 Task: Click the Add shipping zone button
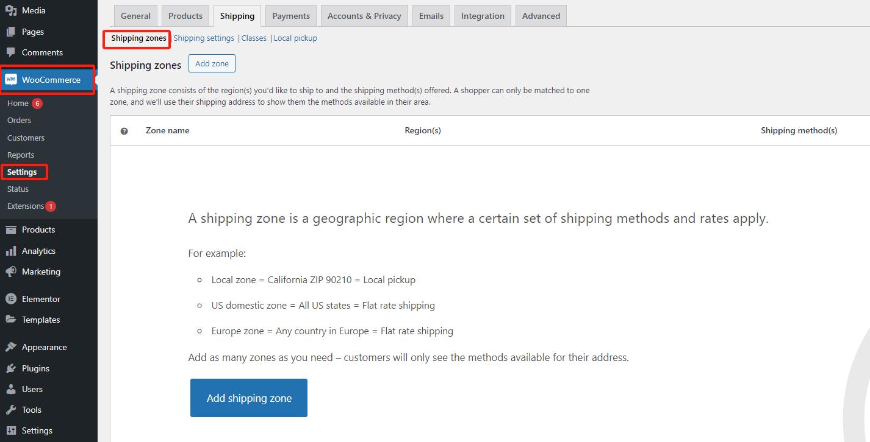pyautogui.click(x=248, y=398)
